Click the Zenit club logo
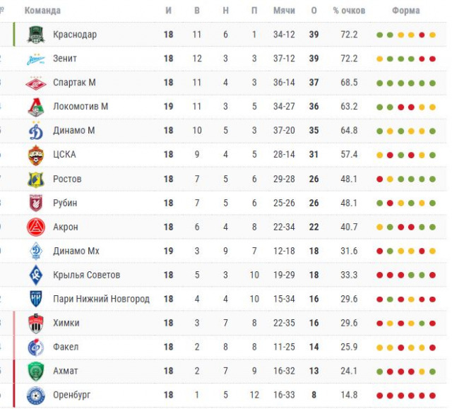Viewport: 452px width, 409px height. pos(35,59)
